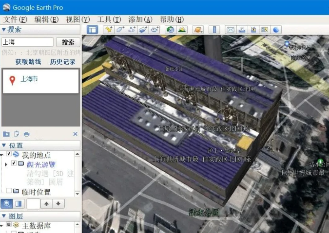Click the red pin next to 上海市
The height and width of the screenshot is (233, 329).
coord(12,80)
